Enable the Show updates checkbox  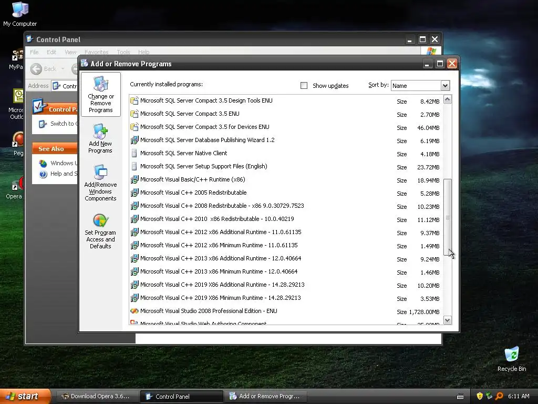coord(304,86)
